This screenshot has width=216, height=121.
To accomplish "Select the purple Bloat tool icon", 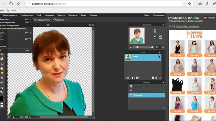I will [x=2, y=82].
